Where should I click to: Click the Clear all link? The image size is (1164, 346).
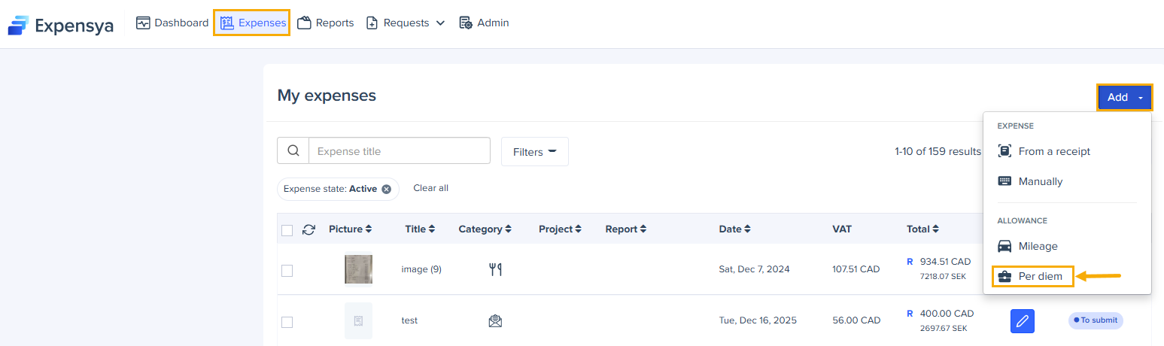pyautogui.click(x=430, y=188)
